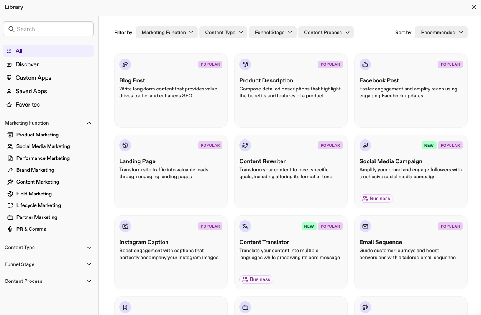Click the Landing Page globe icon
This screenshot has width=481, height=315.
tap(125, 145)
